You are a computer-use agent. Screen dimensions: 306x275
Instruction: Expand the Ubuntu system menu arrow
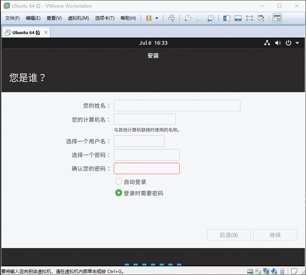pyautogui.click(x=297, y=43)
